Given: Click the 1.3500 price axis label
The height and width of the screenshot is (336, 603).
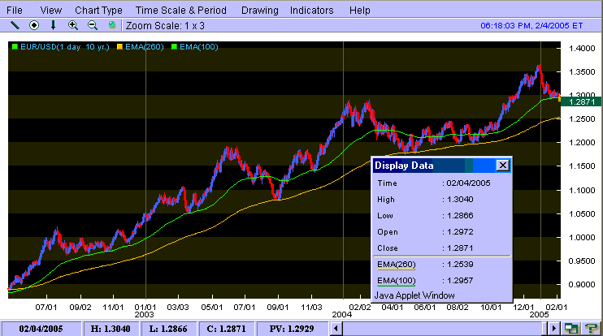Looking at the screenshot, I should (x=582, y=71).
